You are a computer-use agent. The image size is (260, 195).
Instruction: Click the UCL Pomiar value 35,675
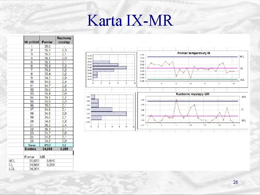pyautogui.click(x=34, y=161)
